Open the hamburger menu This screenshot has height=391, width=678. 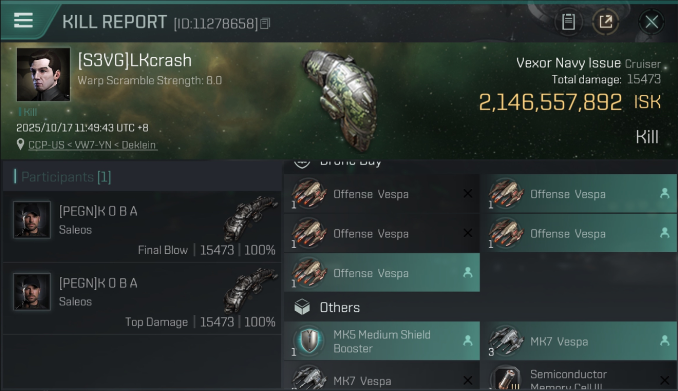[x=23, y=21]
